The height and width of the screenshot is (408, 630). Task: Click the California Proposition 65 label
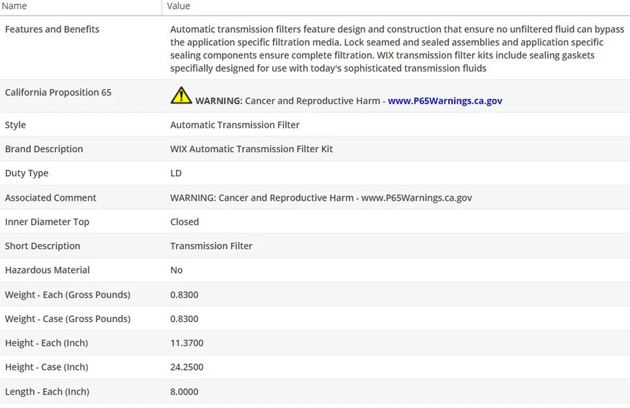58,92
